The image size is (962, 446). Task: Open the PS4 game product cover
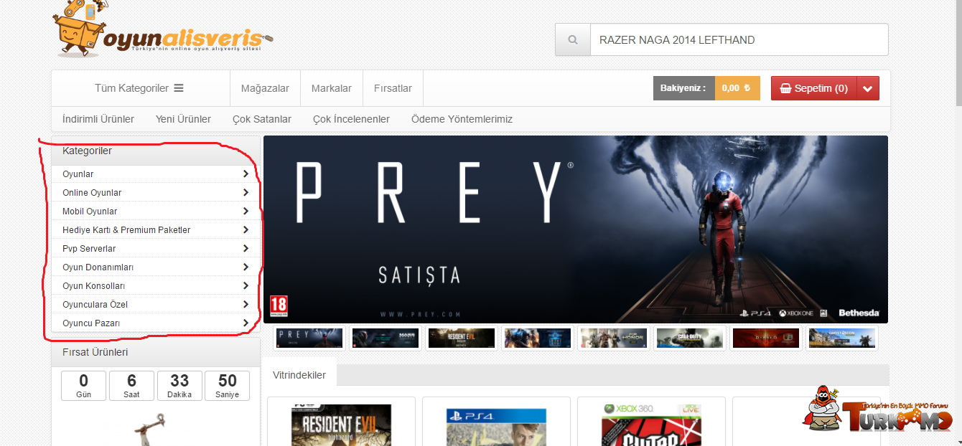(496, 427)
